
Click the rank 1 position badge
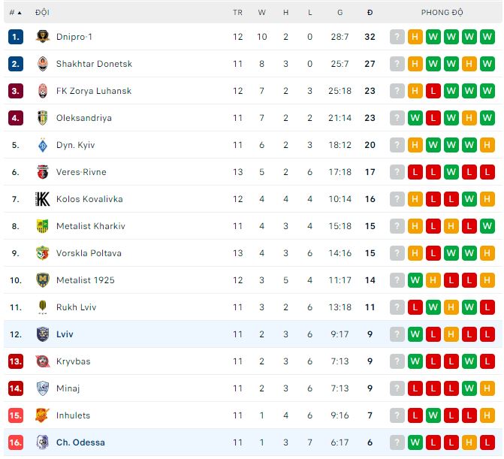pos(16,37)
